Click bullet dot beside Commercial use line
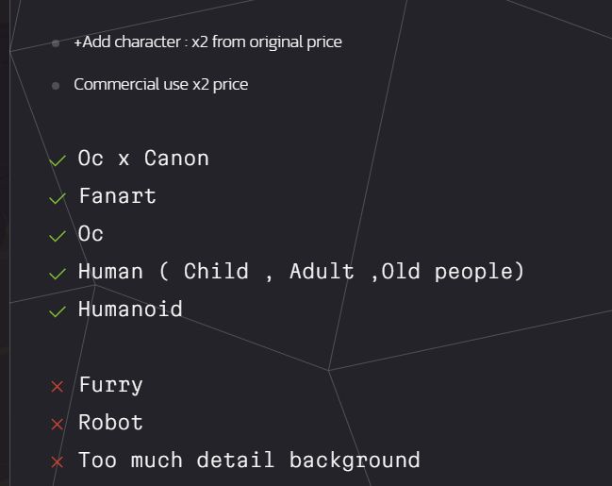Viewport: 612px width, 486px height. coord(56,85)
